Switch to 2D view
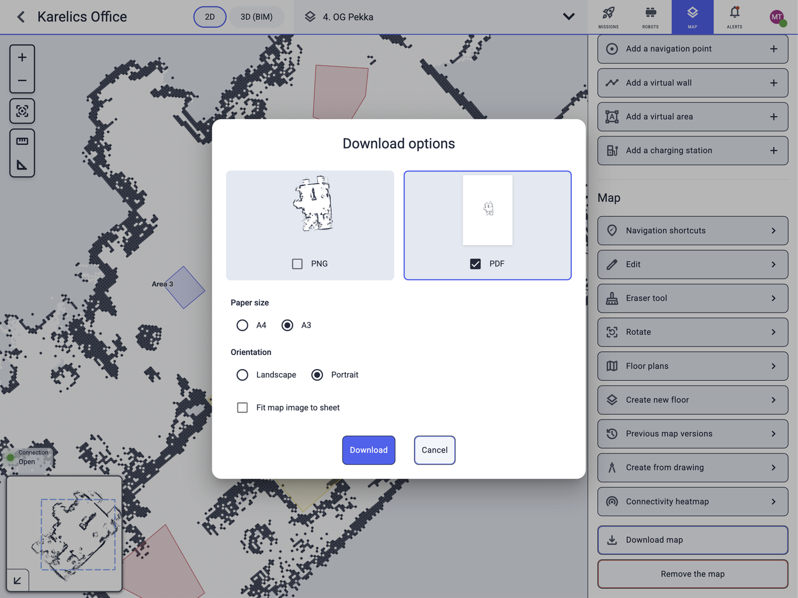 [x=210, y=17]
